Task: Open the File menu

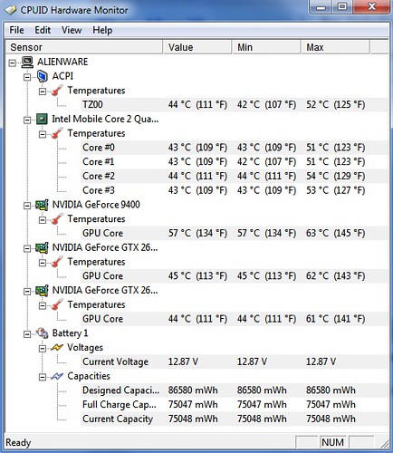Action: coord(16,30)
